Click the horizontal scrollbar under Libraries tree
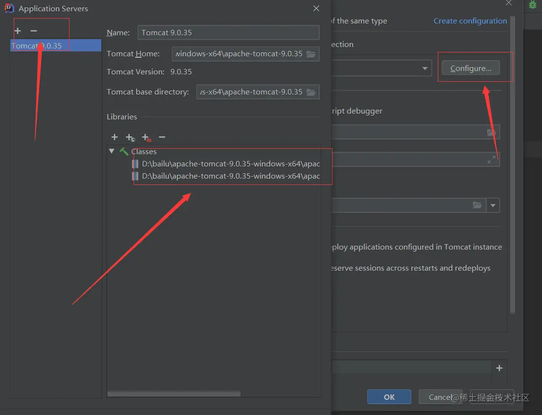This screenshot has width=542, height=415. pos(174,394)
